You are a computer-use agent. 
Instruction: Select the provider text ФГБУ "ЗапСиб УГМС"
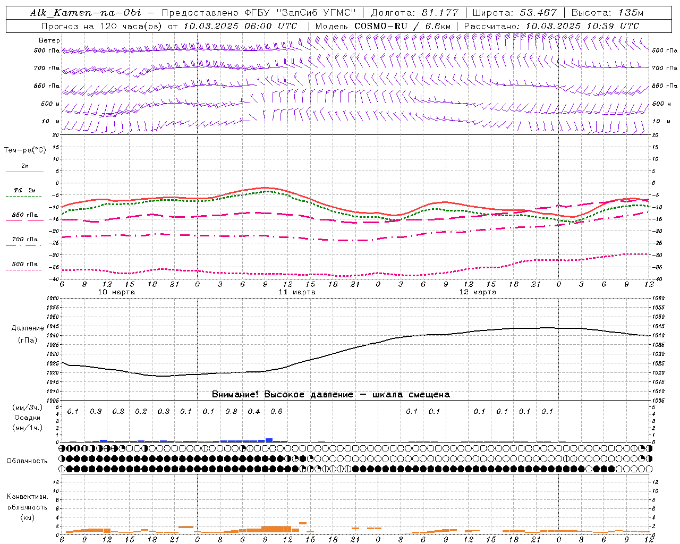tap(301, 13)
